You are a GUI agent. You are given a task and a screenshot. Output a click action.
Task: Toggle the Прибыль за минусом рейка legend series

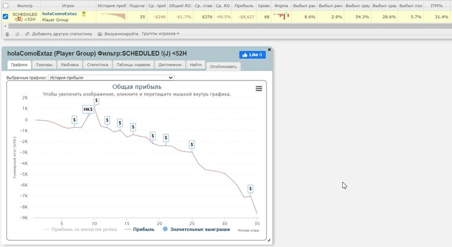pos(81,230)
